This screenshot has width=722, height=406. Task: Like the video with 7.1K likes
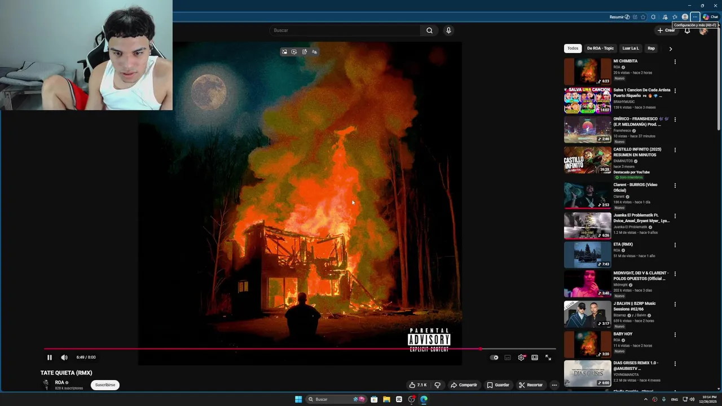(417, 385)
